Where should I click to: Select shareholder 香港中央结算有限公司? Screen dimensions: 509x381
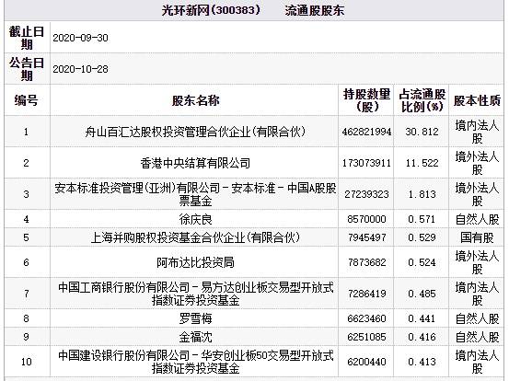(x=195, y=163)
